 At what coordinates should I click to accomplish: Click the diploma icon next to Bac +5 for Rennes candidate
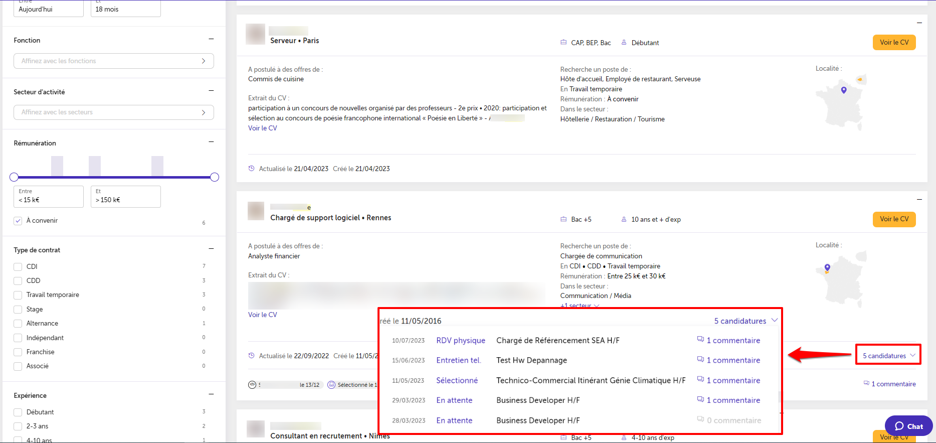[x=564, y=219]
